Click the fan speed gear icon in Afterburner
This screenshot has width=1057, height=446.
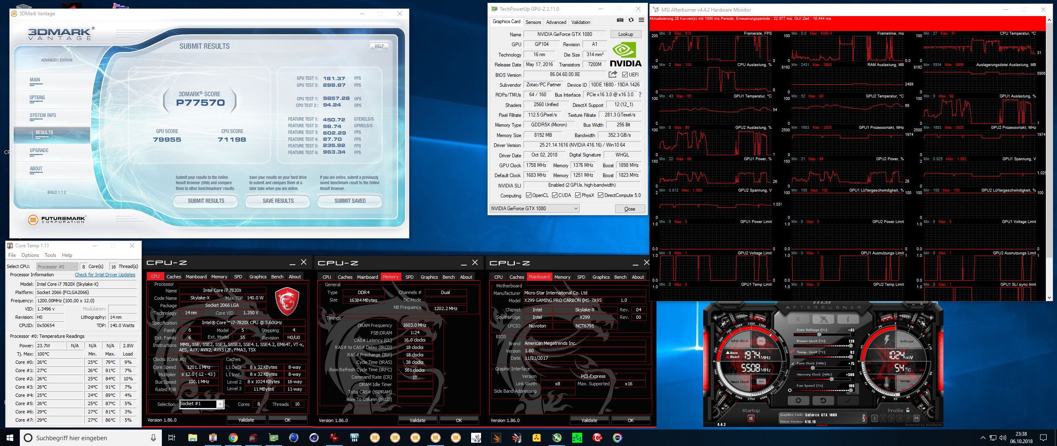pos(790,390)
